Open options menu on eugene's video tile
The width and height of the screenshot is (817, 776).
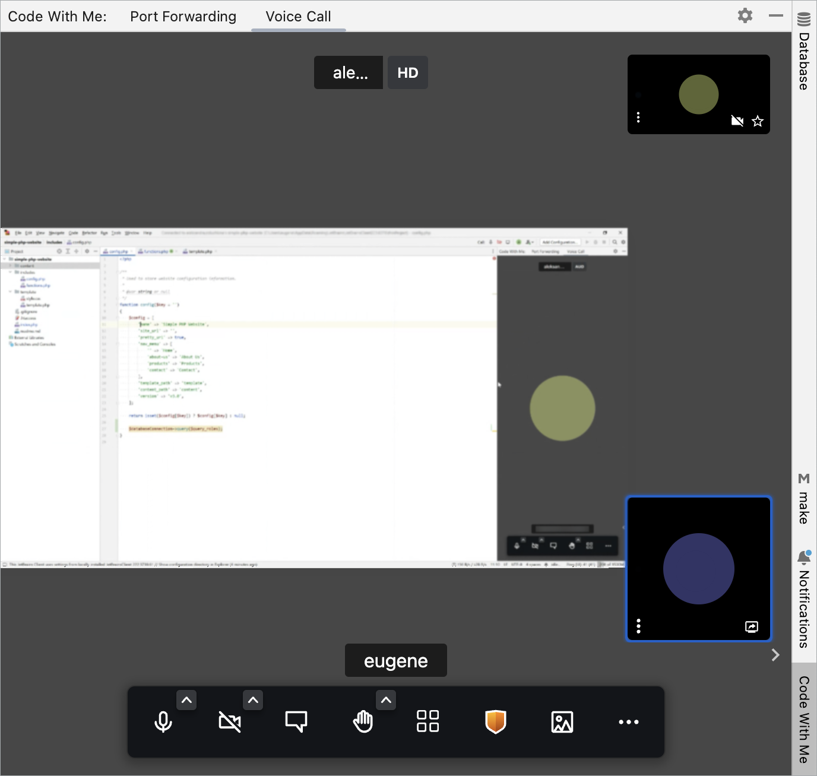638,626
